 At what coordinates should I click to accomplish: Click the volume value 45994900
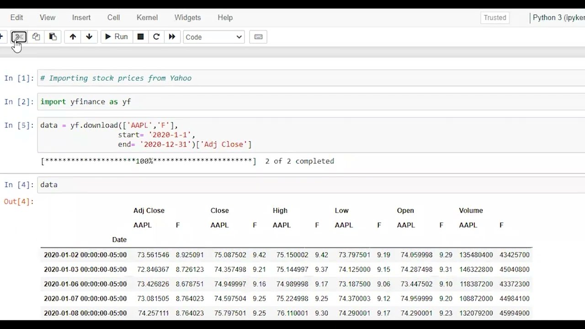[x=514, y=313]
